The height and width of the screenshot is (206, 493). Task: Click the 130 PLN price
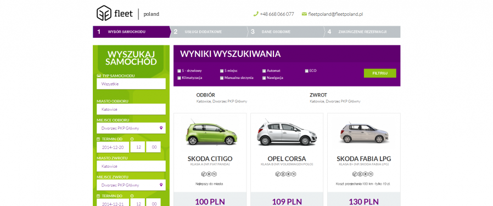click(x=364, y=202)
